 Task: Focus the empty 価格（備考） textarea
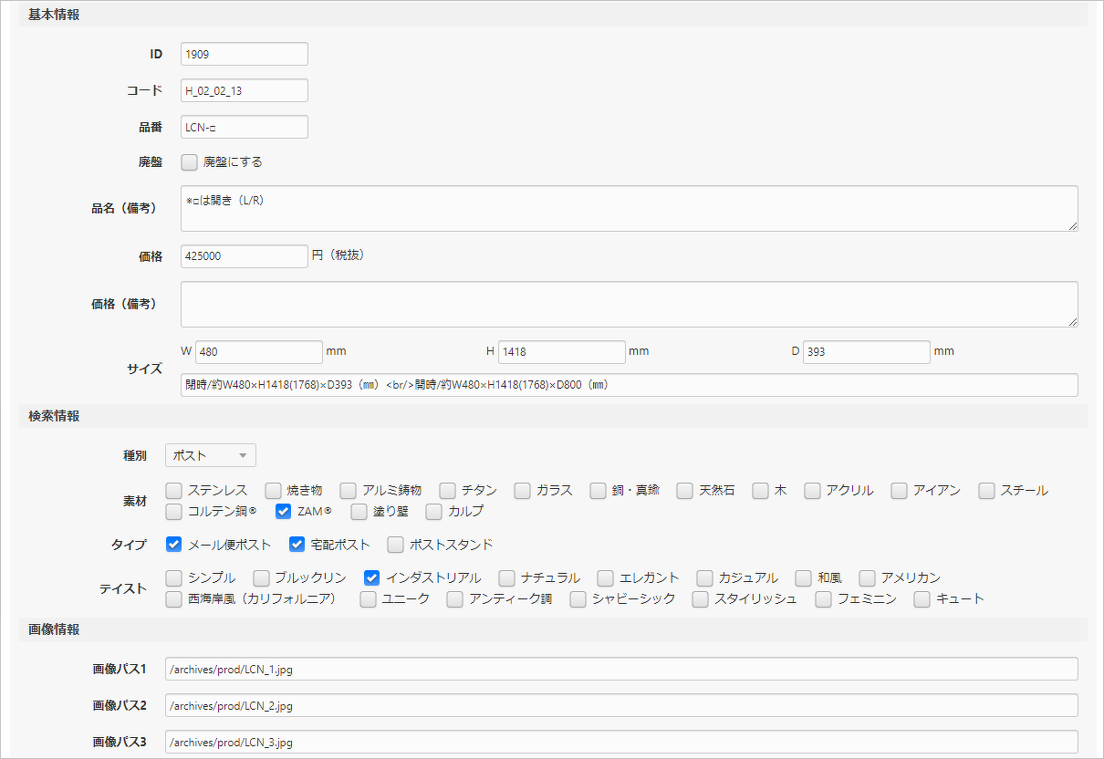coord(629,304)
